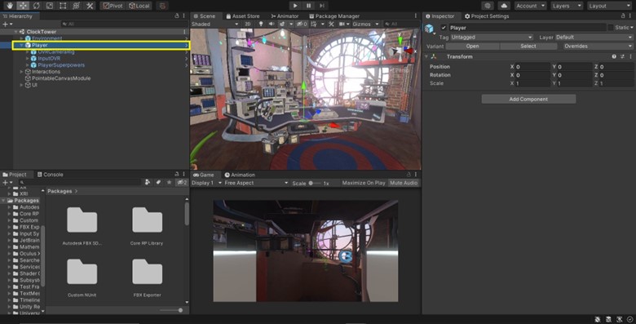Lock the Inspector panel
Image resolution: width=636 pixels, height=324 pixels.
(623, 16)
